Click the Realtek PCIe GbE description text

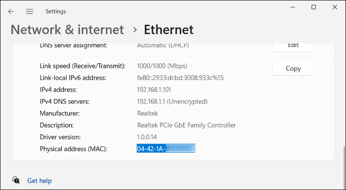click(x=187, y=125)
